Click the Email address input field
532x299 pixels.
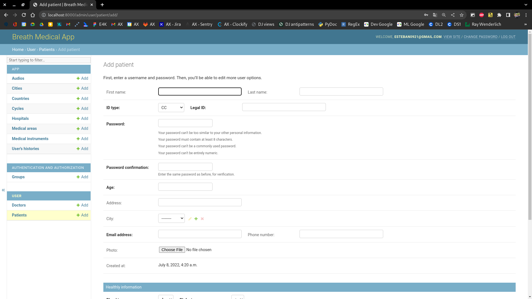(x=200, y=234)
